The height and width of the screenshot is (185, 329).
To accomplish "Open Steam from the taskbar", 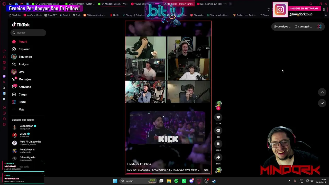I will coord(214,181).
